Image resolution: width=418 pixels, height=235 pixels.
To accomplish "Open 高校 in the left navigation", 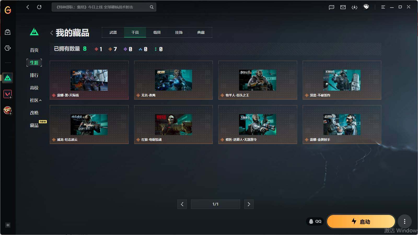I will pyautogui.click(x=34, y=88).
